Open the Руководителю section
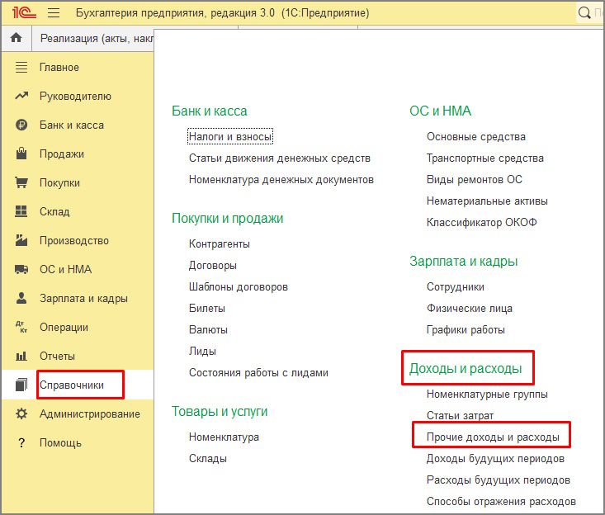 (75, 96)
